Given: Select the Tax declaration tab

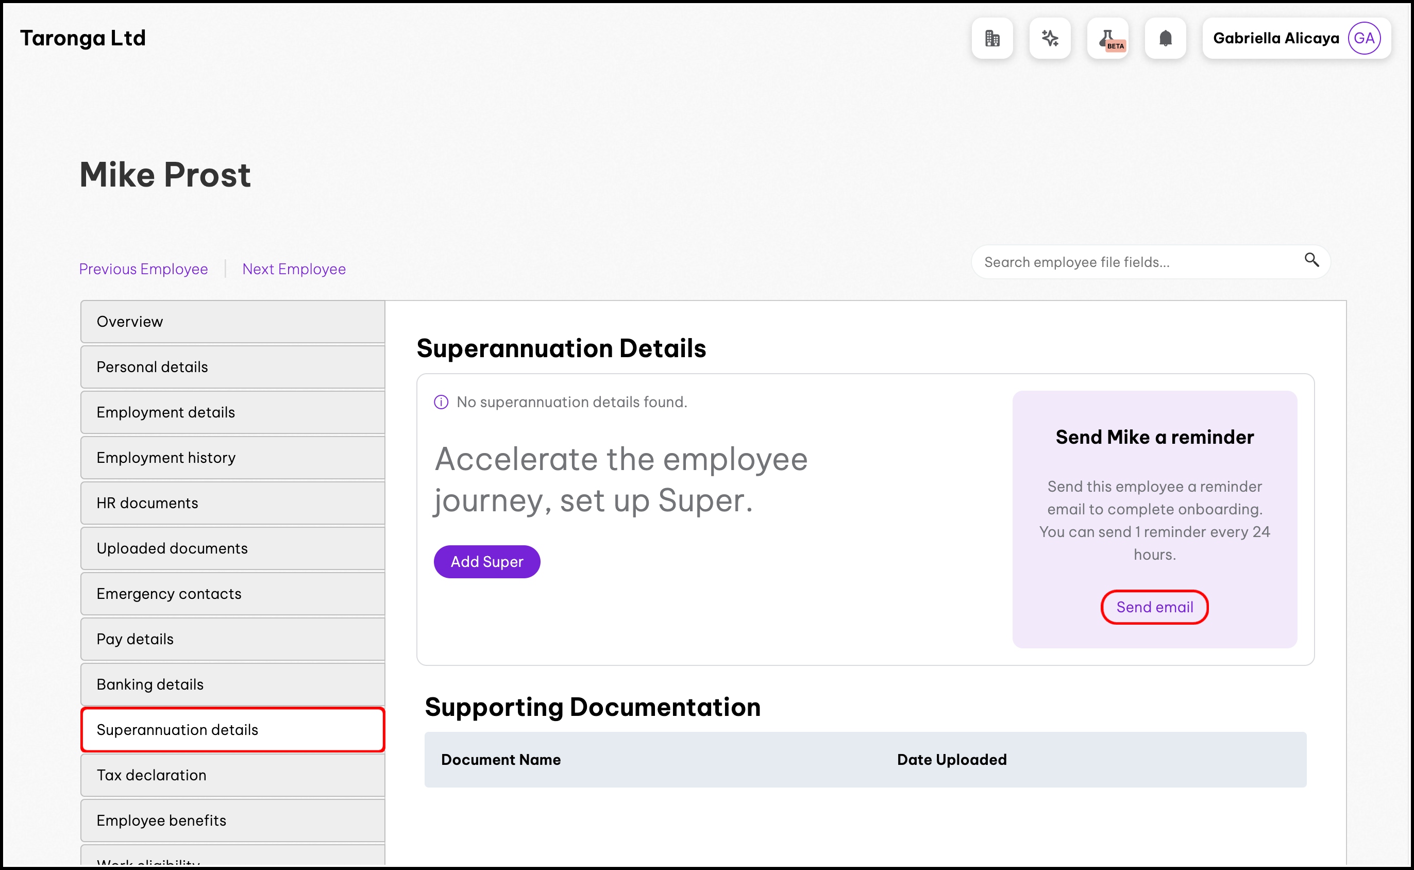Looking at the screenshot, I should click(x=232, y=775).
